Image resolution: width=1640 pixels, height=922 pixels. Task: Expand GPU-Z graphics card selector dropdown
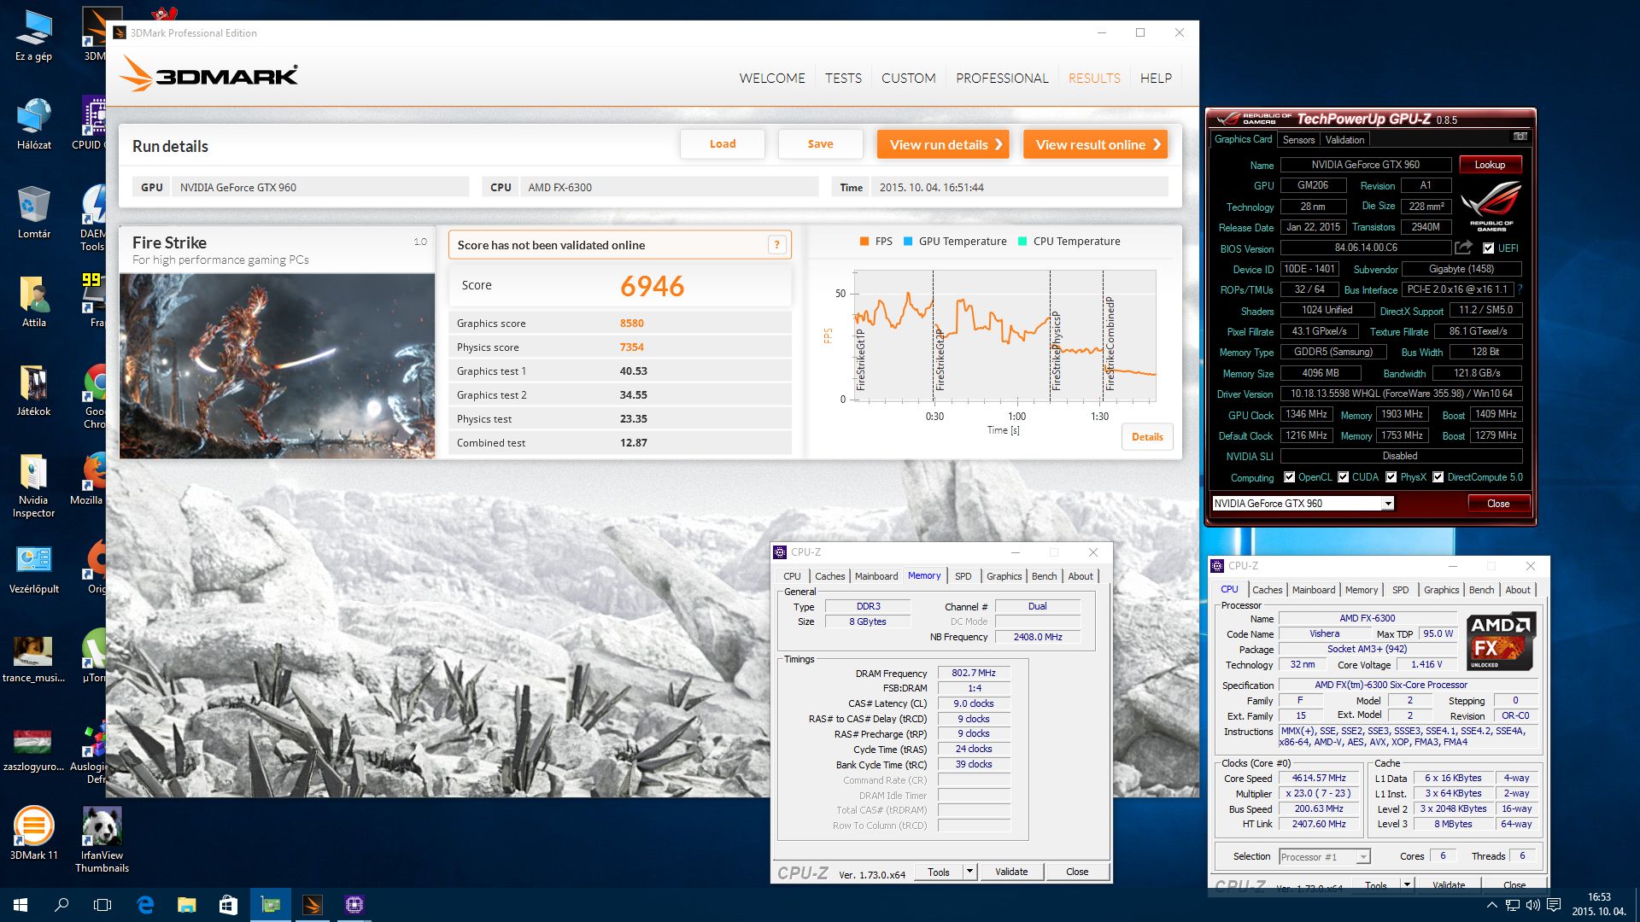pyautogui.click(x=1388, y=504)
